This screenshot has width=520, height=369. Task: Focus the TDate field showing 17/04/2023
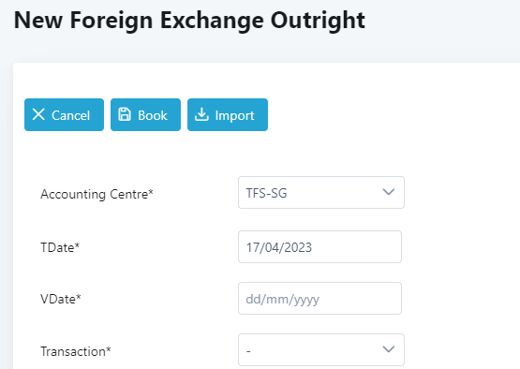319,247
